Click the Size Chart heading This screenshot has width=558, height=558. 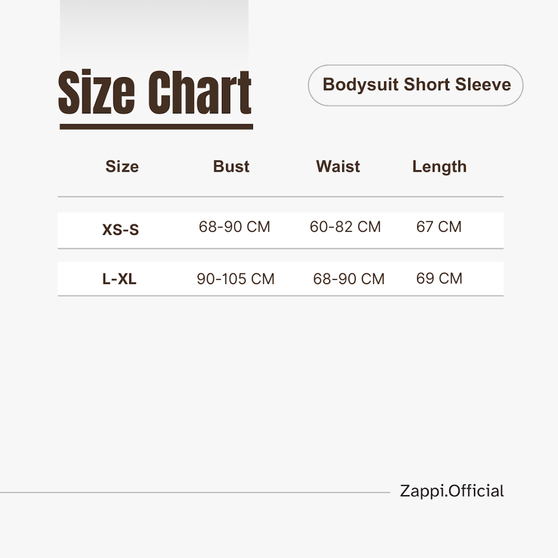coord(155,93)
